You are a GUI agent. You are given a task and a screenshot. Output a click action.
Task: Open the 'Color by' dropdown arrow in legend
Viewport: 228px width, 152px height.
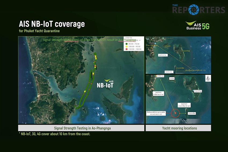click(x=140, y=40)
